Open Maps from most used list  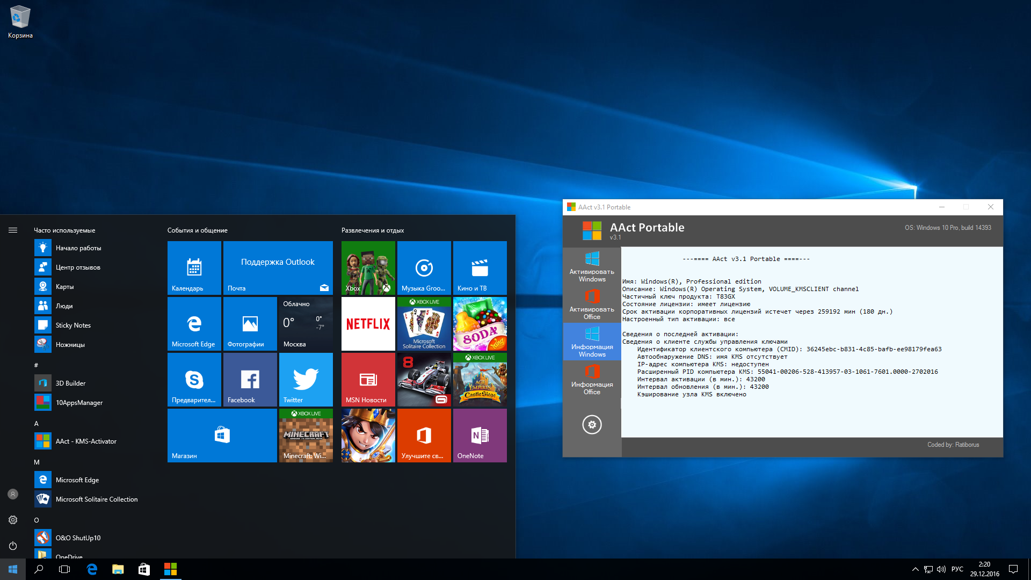(91, 287)
